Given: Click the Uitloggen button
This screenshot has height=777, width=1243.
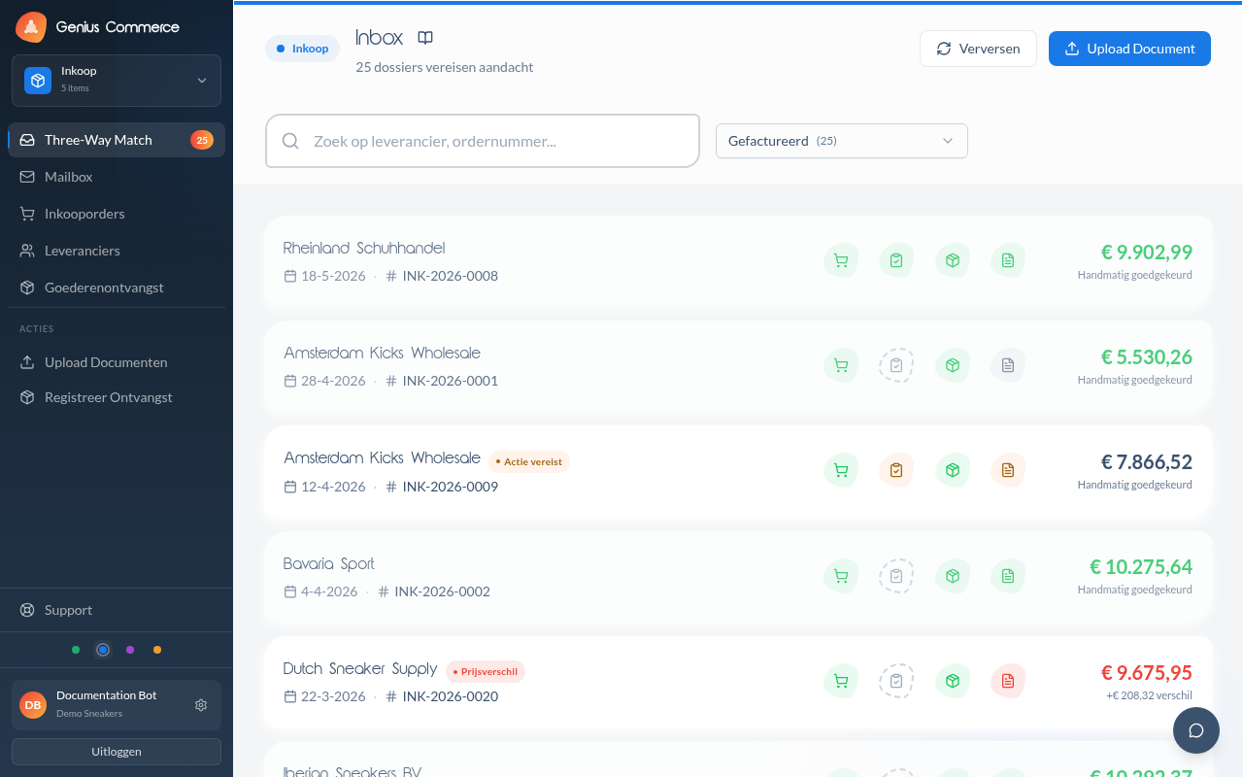Looking at the screenshot, I should (x=117, y=752).
